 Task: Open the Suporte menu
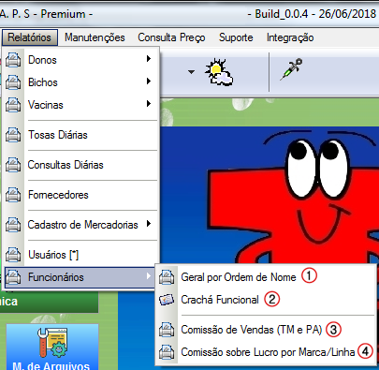point(236,37)
